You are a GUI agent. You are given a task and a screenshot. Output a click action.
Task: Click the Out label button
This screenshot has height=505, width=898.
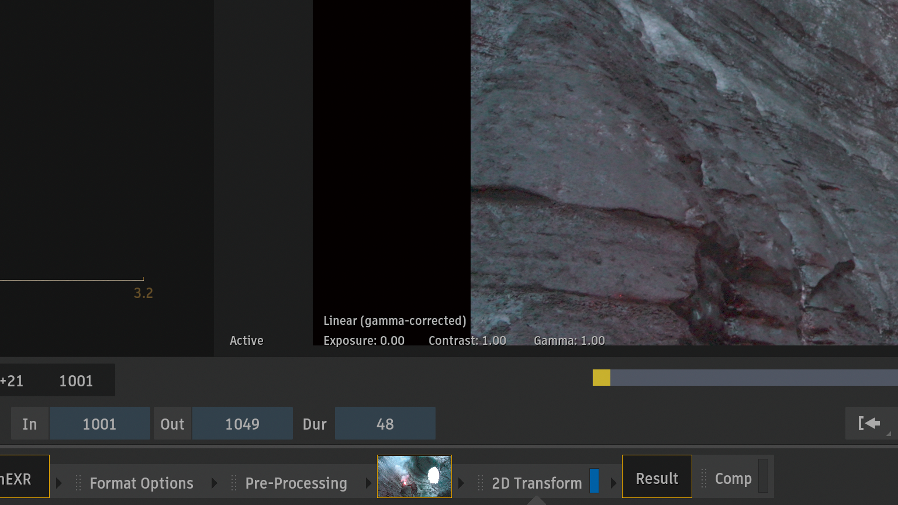pyautogui.click(x=172, y=424)
